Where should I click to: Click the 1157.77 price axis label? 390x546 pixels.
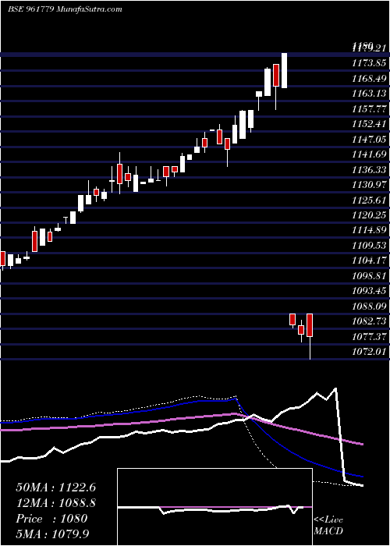tap(369, 108)
